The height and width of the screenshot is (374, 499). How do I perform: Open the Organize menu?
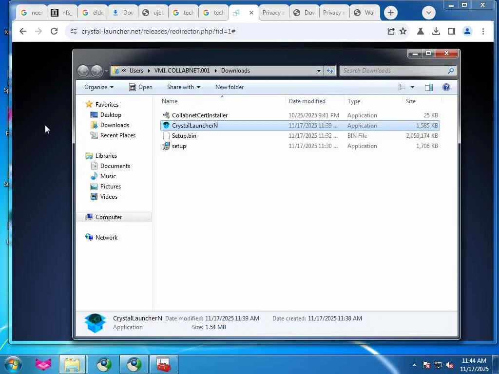coord(99,87)
